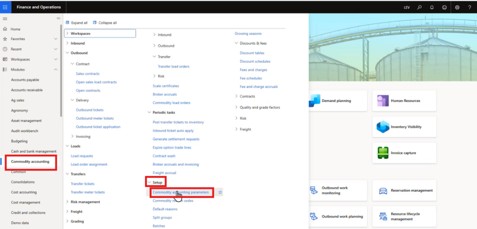Select Commodity accounting module

point(30,162)
